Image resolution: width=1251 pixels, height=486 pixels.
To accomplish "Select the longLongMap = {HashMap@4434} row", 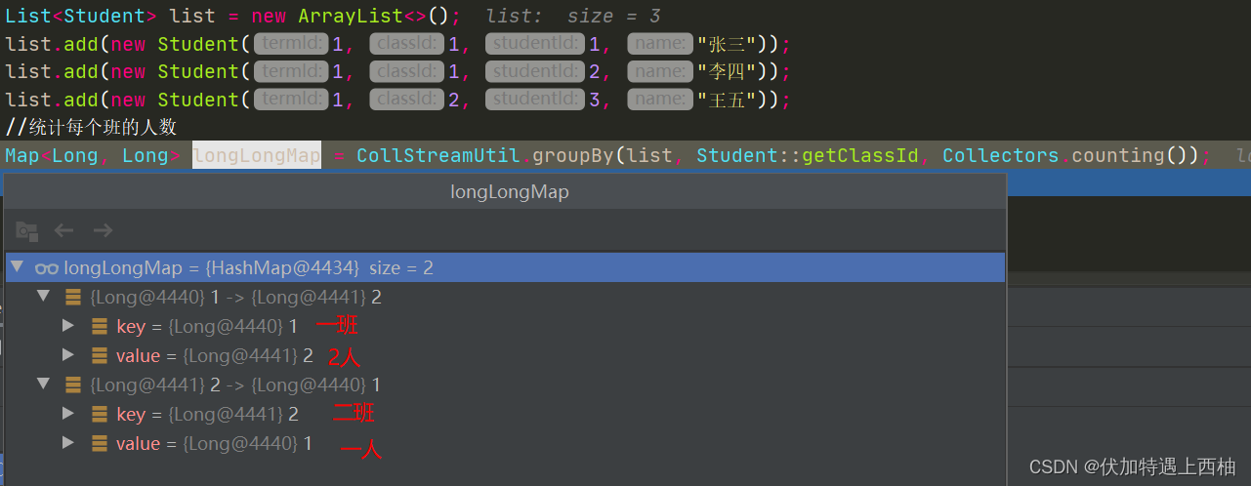I will [x=505, y=267].
